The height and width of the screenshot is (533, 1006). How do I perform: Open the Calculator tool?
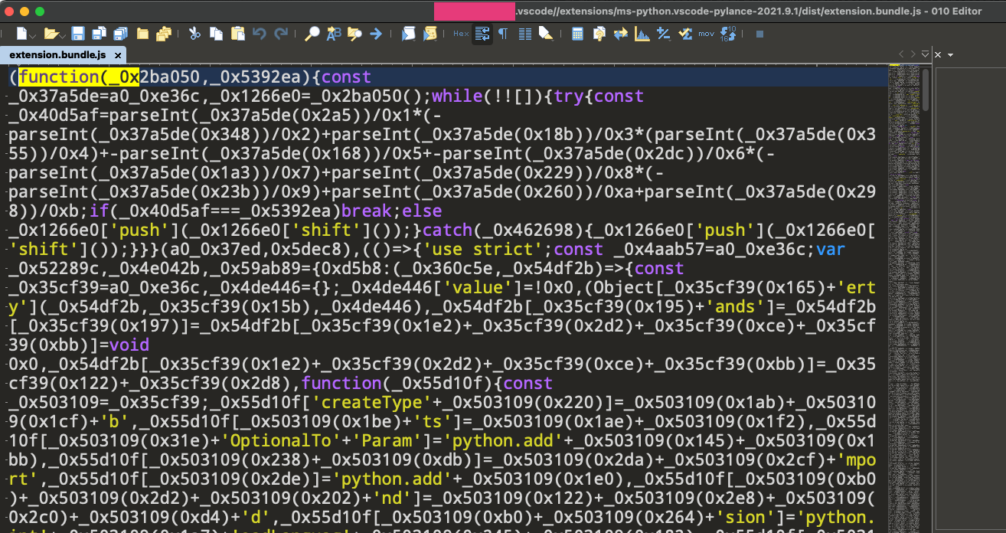pos(576,34)
